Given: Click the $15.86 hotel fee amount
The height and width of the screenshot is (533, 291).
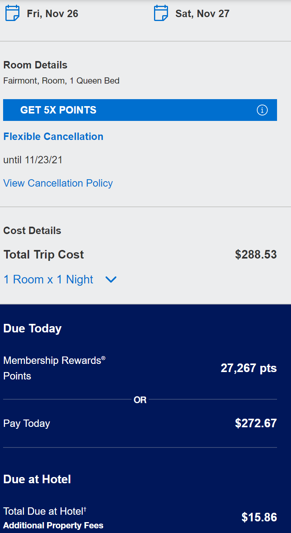Looking at the screenshot, I should 259,517.
